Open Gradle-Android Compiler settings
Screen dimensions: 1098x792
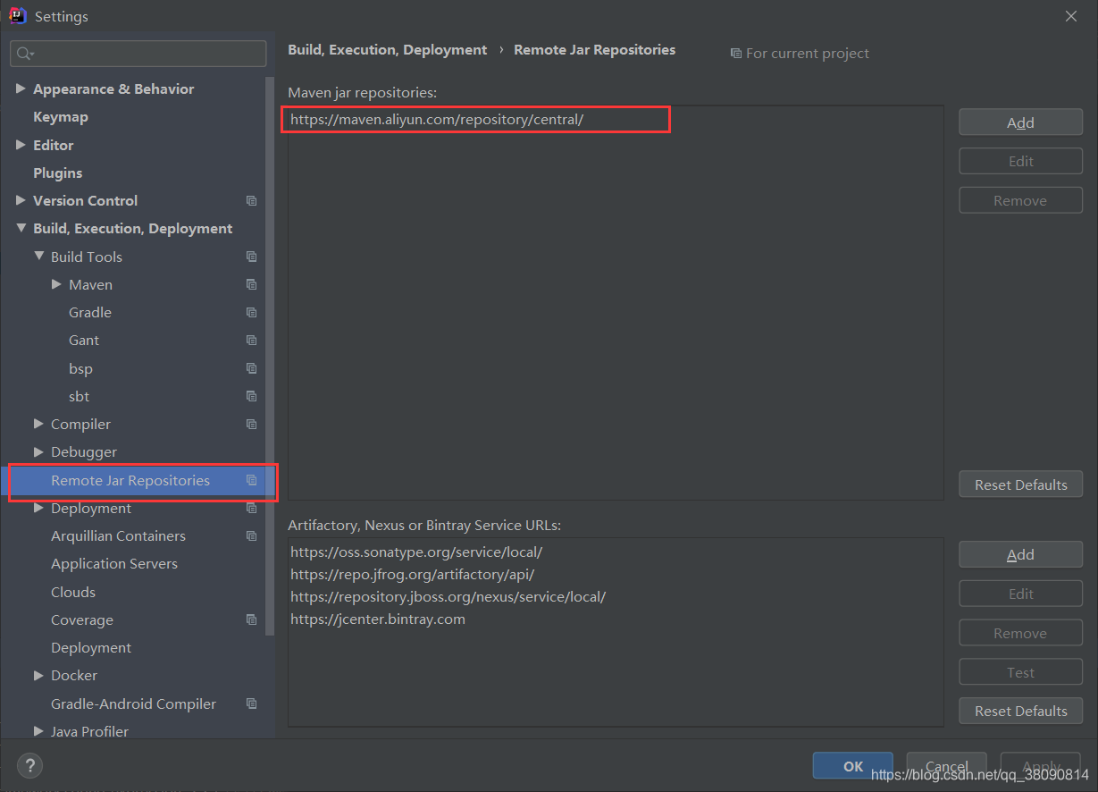pos(133,704)
